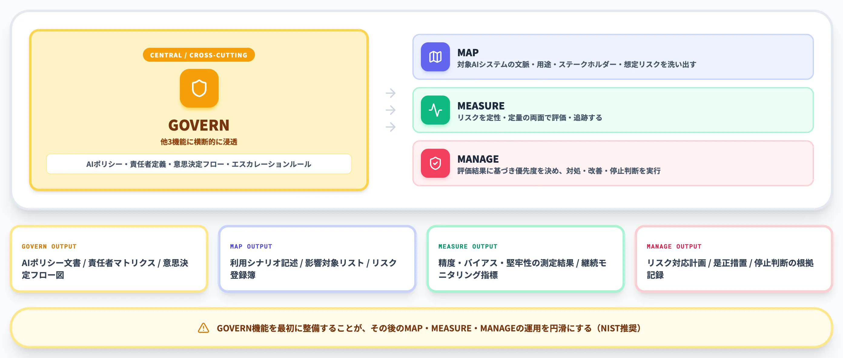
Task: Click the purple MAP icon
Action: pos(435,57)
